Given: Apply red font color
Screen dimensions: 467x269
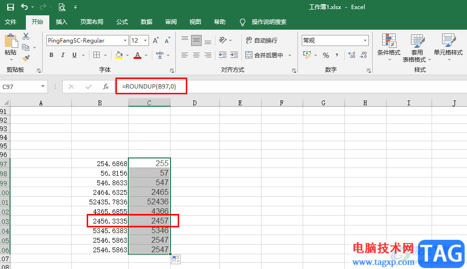Looking at the screenshot, I should [x=137, y=55].
